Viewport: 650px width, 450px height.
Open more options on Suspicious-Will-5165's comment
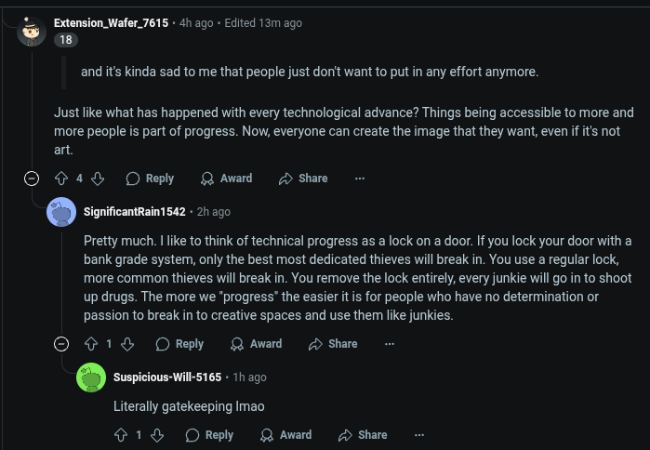pos(419,435)
